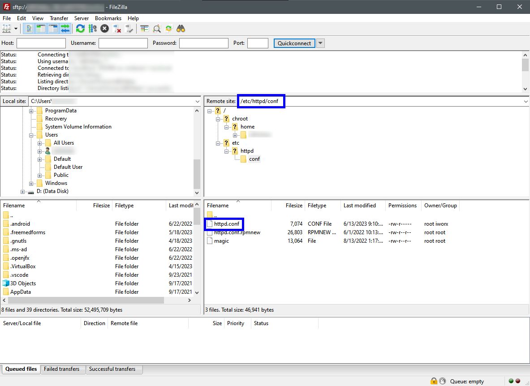Open transfer settings with the gear icon

93,28
